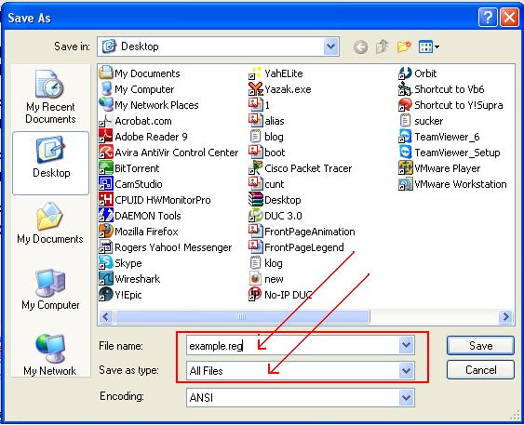The image size is (524, 425).
Task: Click the Cancel button
Action: [480, 369]
